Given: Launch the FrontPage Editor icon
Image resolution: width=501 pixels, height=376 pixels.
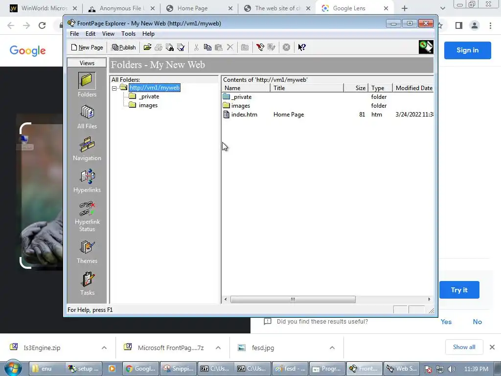Looking at the screenshot, I should 260,47.
